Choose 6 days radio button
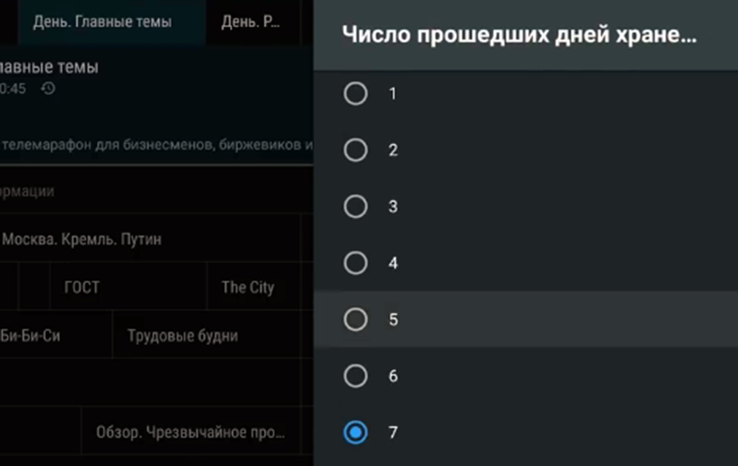 pos(526,375)
